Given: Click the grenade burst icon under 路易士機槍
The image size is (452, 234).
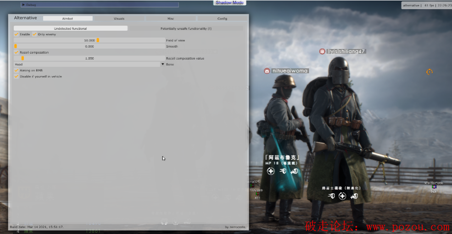Looking at the screenshot, I should (354, 196).
